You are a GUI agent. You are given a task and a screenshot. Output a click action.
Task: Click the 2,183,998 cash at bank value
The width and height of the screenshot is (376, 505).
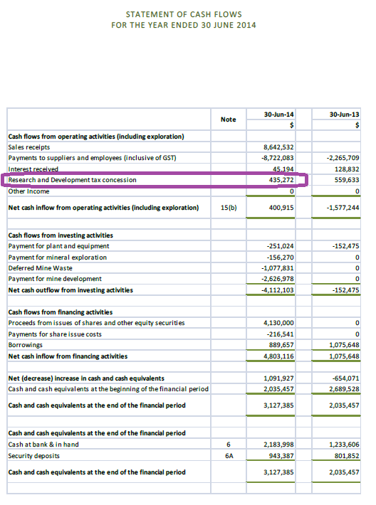coord(278,445)
